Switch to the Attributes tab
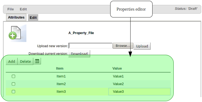Viewport: 202px width, 102px height. [x=16, y=17]
